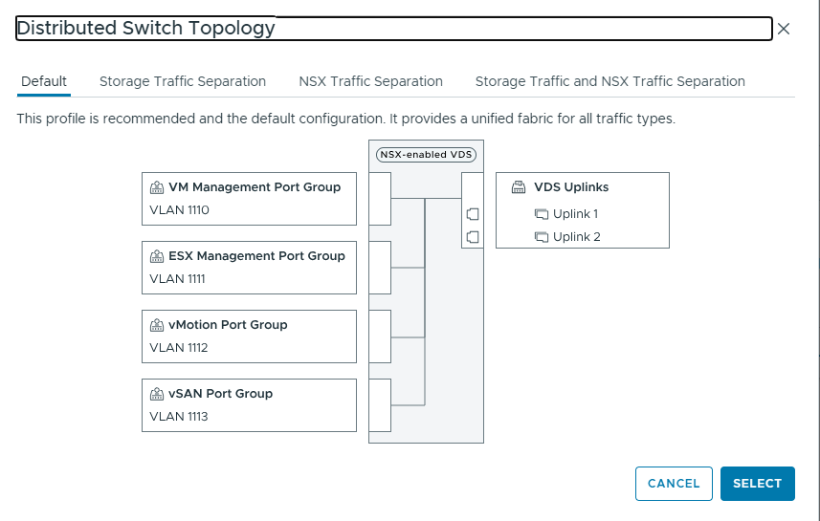Screen dimensions: 820x521
Task: Switch to NSX Traffic Separation tab
Action: coord(370,81)
